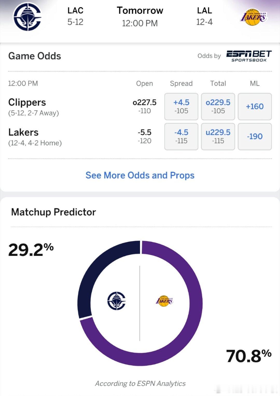Click the ESPN BET Sportsbook logo
Viewport: 280px width, 396px height.
pos(249,56)
